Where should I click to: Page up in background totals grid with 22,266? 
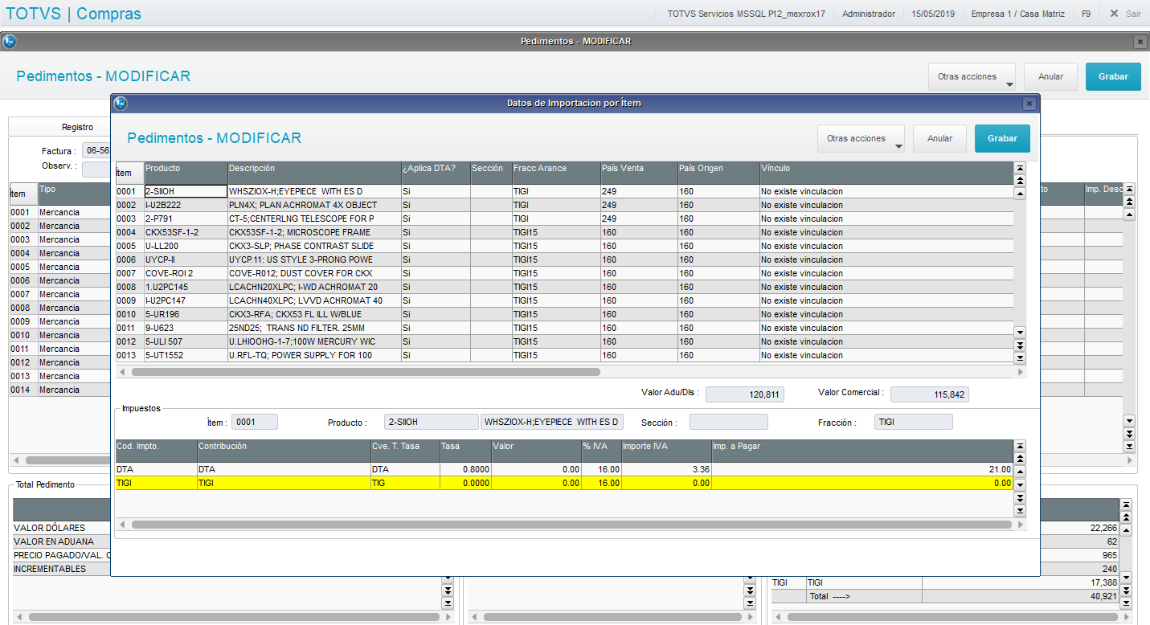pyautogui.click(x=1126, y=517)
